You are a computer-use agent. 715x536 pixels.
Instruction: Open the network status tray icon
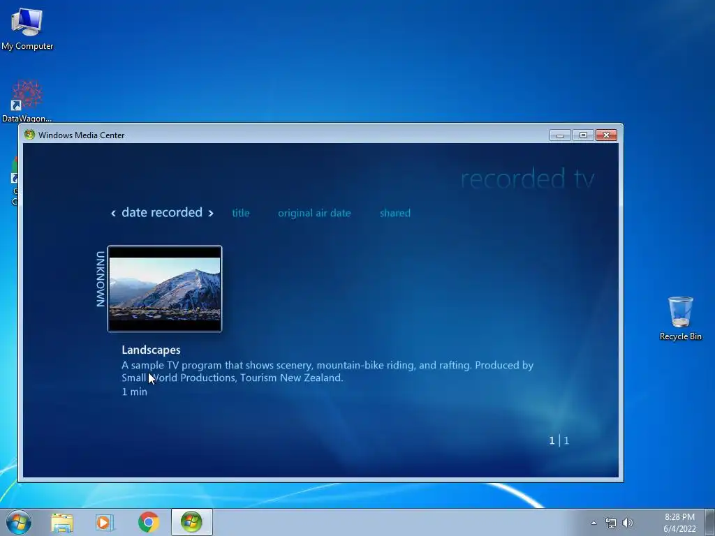610,523
